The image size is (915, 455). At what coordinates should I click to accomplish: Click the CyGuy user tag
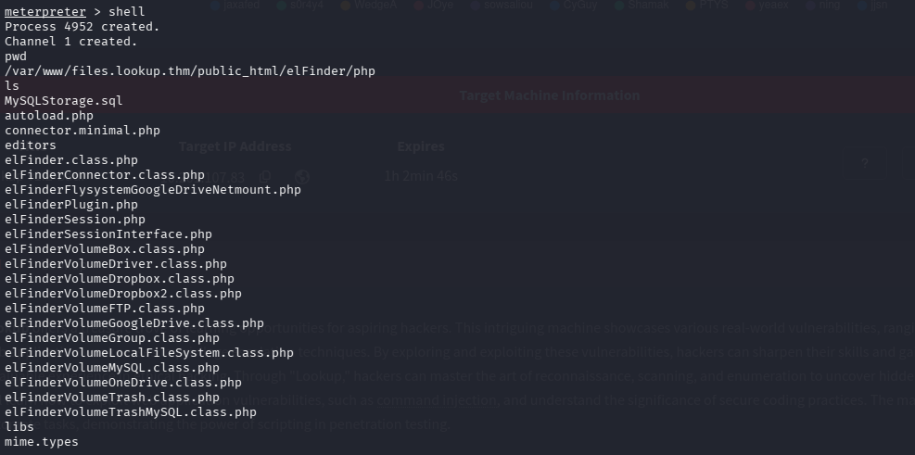click(x=584, y=5)
